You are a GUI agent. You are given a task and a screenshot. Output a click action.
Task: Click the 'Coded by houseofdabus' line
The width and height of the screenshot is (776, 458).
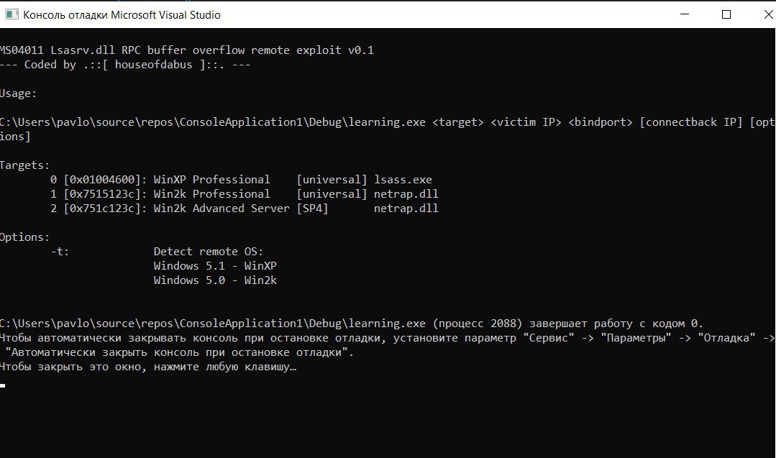coord(124,65)
